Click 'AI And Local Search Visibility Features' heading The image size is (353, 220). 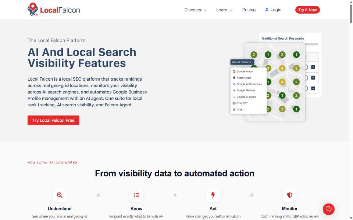point(82,58)
